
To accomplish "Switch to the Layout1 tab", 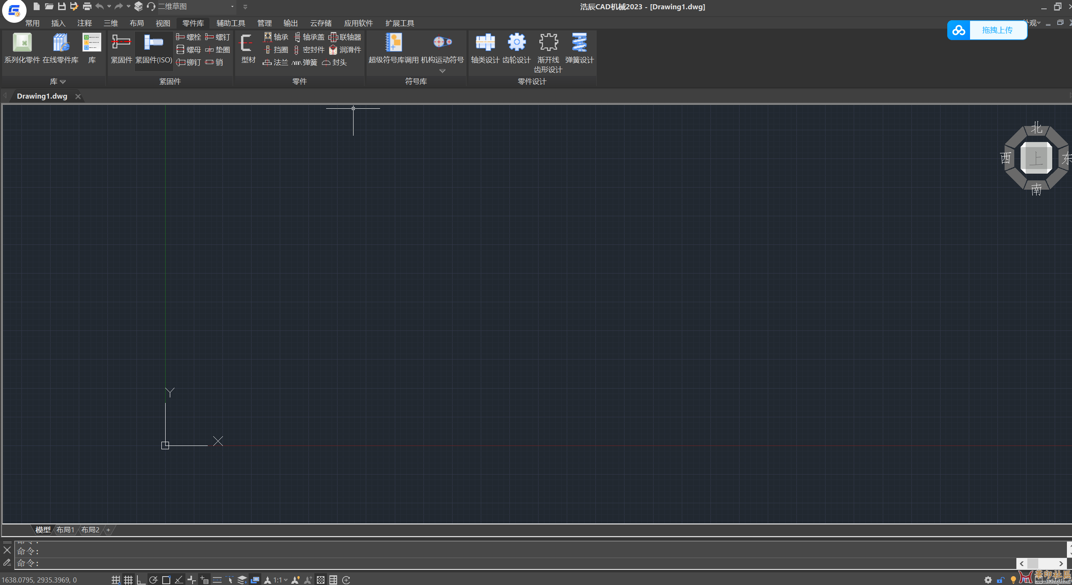I will [x=65, y=530].
